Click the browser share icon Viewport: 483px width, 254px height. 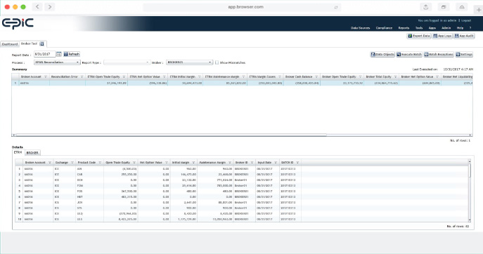[426, 7]
